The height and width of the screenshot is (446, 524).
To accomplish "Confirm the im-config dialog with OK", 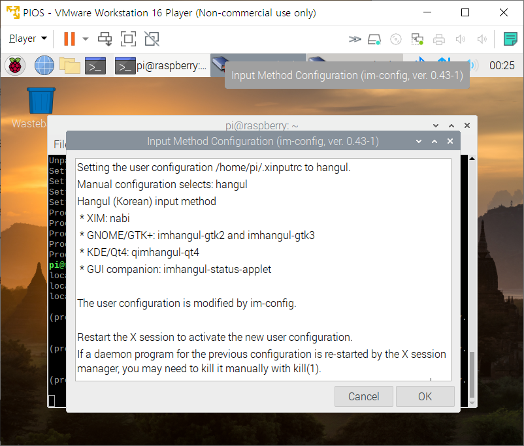I will point(425,396).
